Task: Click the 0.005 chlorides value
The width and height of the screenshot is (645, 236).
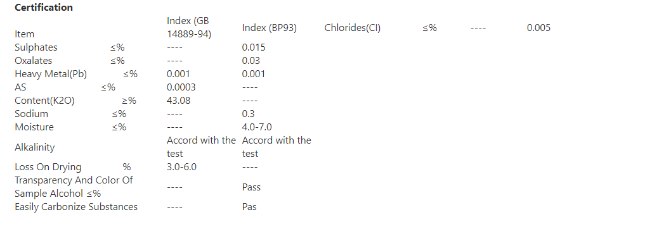Action: coord(538,28)
